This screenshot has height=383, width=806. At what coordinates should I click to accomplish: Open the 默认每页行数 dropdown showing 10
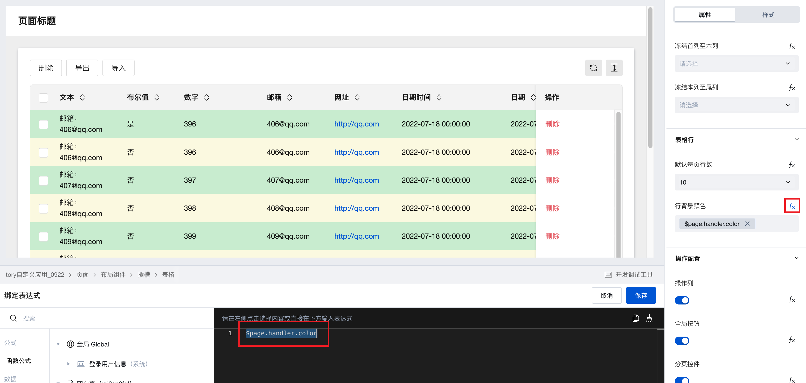coord(736,182)
